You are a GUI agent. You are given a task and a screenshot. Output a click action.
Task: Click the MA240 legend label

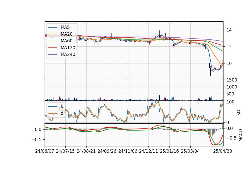(x=68, y=54)
